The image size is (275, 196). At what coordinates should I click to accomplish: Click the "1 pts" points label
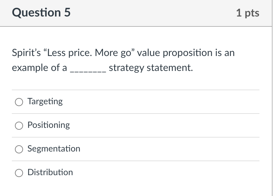247,13
